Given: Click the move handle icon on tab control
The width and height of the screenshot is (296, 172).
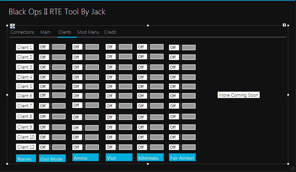Looking at the screenshot, I should [12, 26].
